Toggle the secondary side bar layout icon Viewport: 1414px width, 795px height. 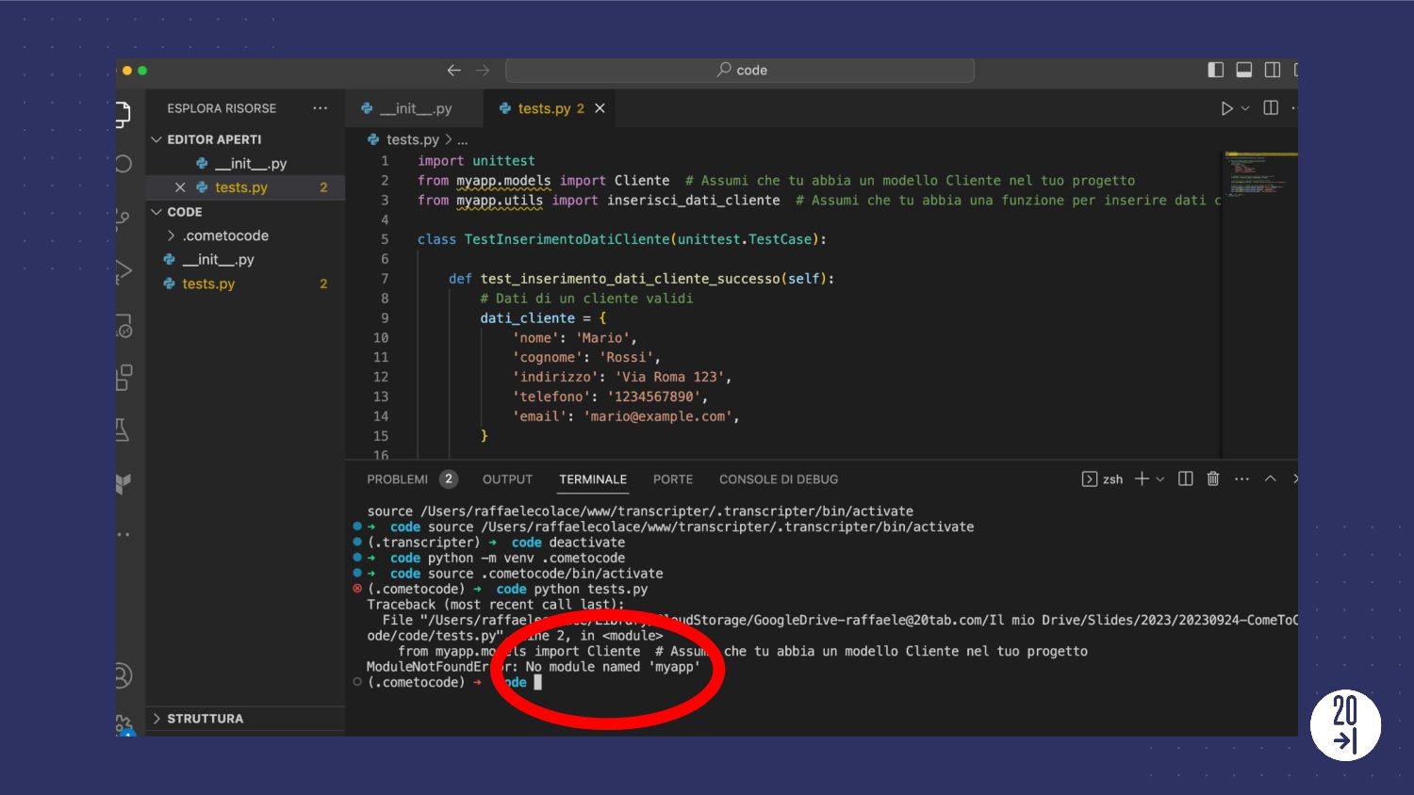coord(1273,70)
